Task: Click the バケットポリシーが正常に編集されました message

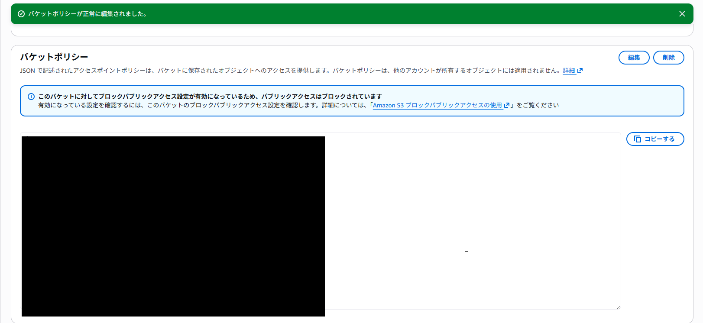Action: click(87, 14)
